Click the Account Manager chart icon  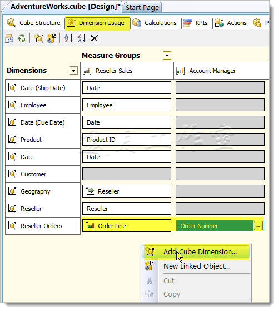180,71
